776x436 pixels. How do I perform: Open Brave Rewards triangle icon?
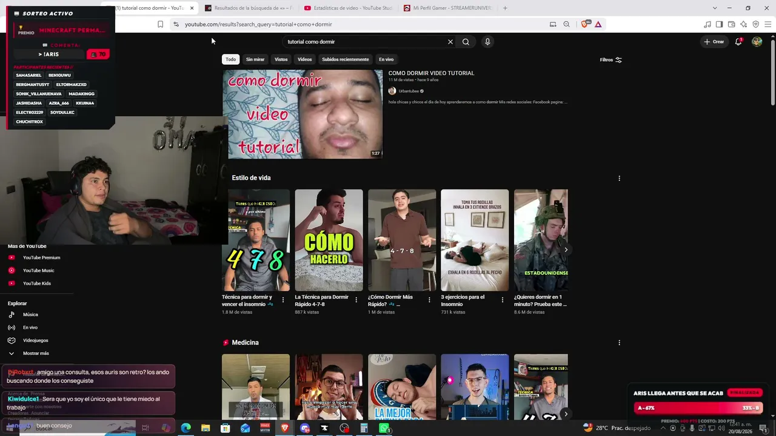(x=598, y=24)
